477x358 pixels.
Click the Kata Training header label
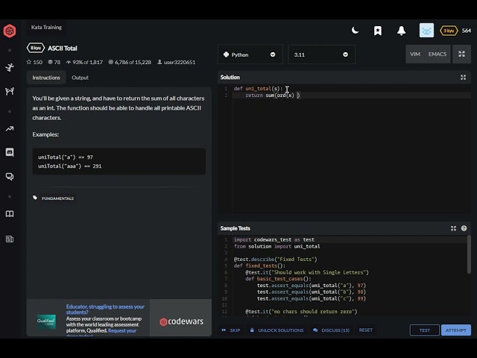point(46,27)
